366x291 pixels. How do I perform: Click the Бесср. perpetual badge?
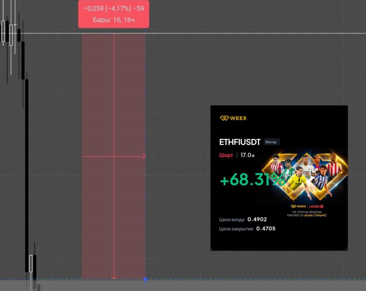(x=271, y=142)
